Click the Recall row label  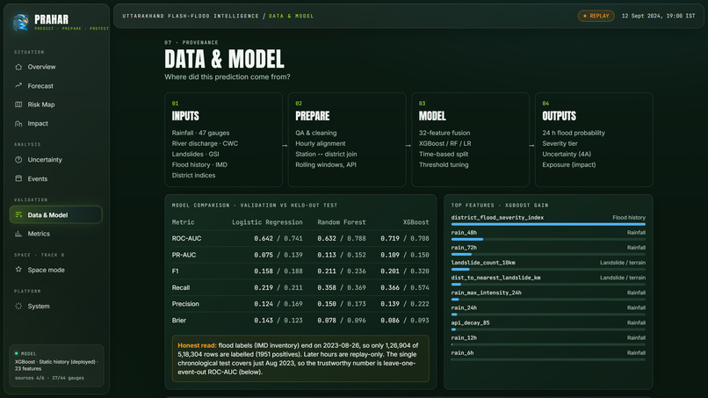pos(181,288)
